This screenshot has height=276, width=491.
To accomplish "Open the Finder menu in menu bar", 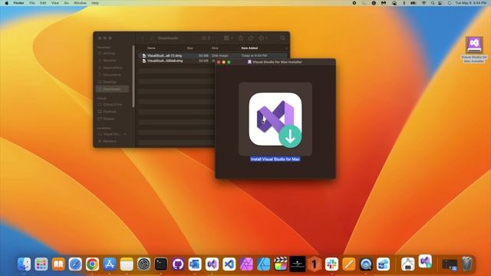I will coord(18,3).
